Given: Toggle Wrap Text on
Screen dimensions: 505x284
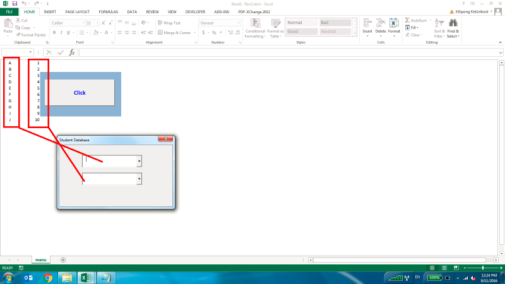Looking at the screenshot, I should click(168, 23).
